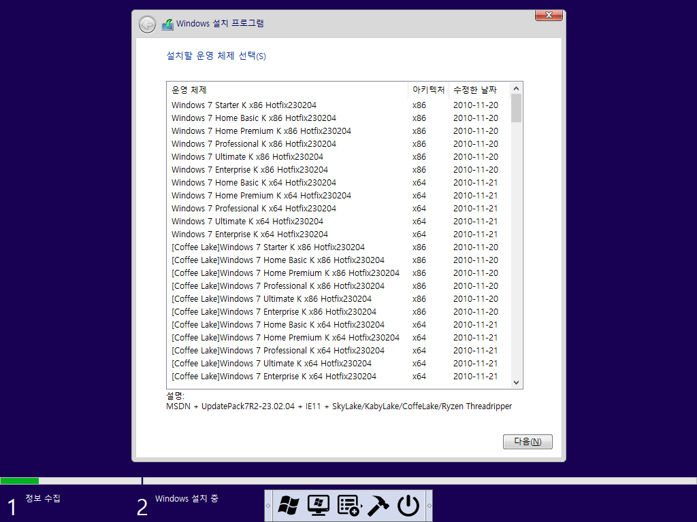Click the MSDN + UpdatePack7R2 description text
The height and width of the screenshot is (522, 697).
click(339, 406)
